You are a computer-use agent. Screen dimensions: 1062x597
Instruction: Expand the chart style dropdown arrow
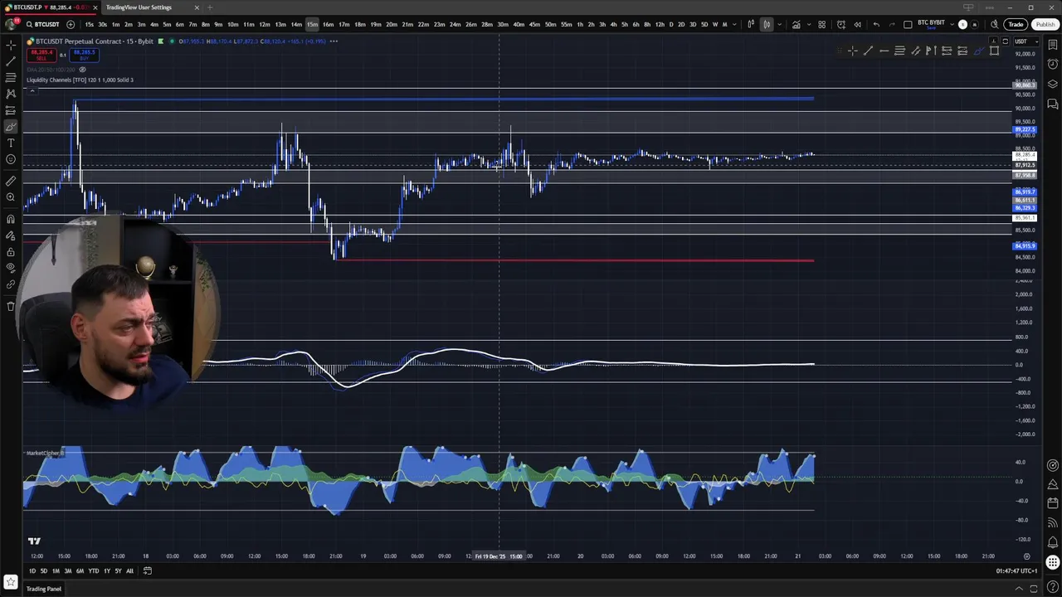point(779,24)
